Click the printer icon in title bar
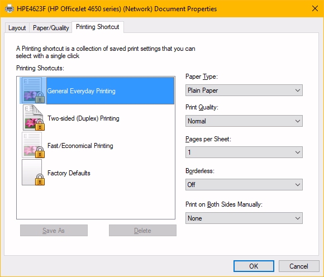This screenshot has height=277, width=324. [9, 9]
